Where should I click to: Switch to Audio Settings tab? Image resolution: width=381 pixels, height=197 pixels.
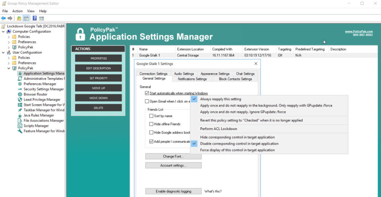[x=184, y=74]
